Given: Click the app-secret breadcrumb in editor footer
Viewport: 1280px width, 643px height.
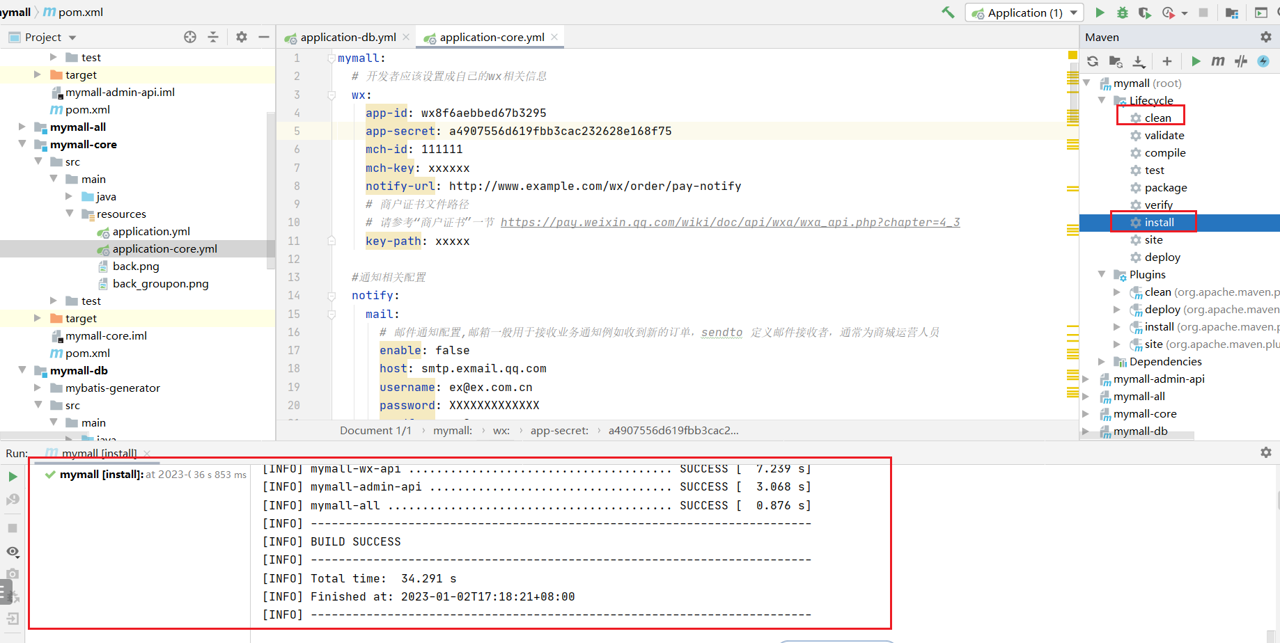Looking at the screenshot, I should 559,430.
